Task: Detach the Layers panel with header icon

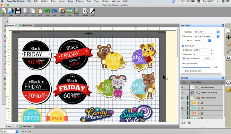Action: pyautogui.click(x=223, y=78)
